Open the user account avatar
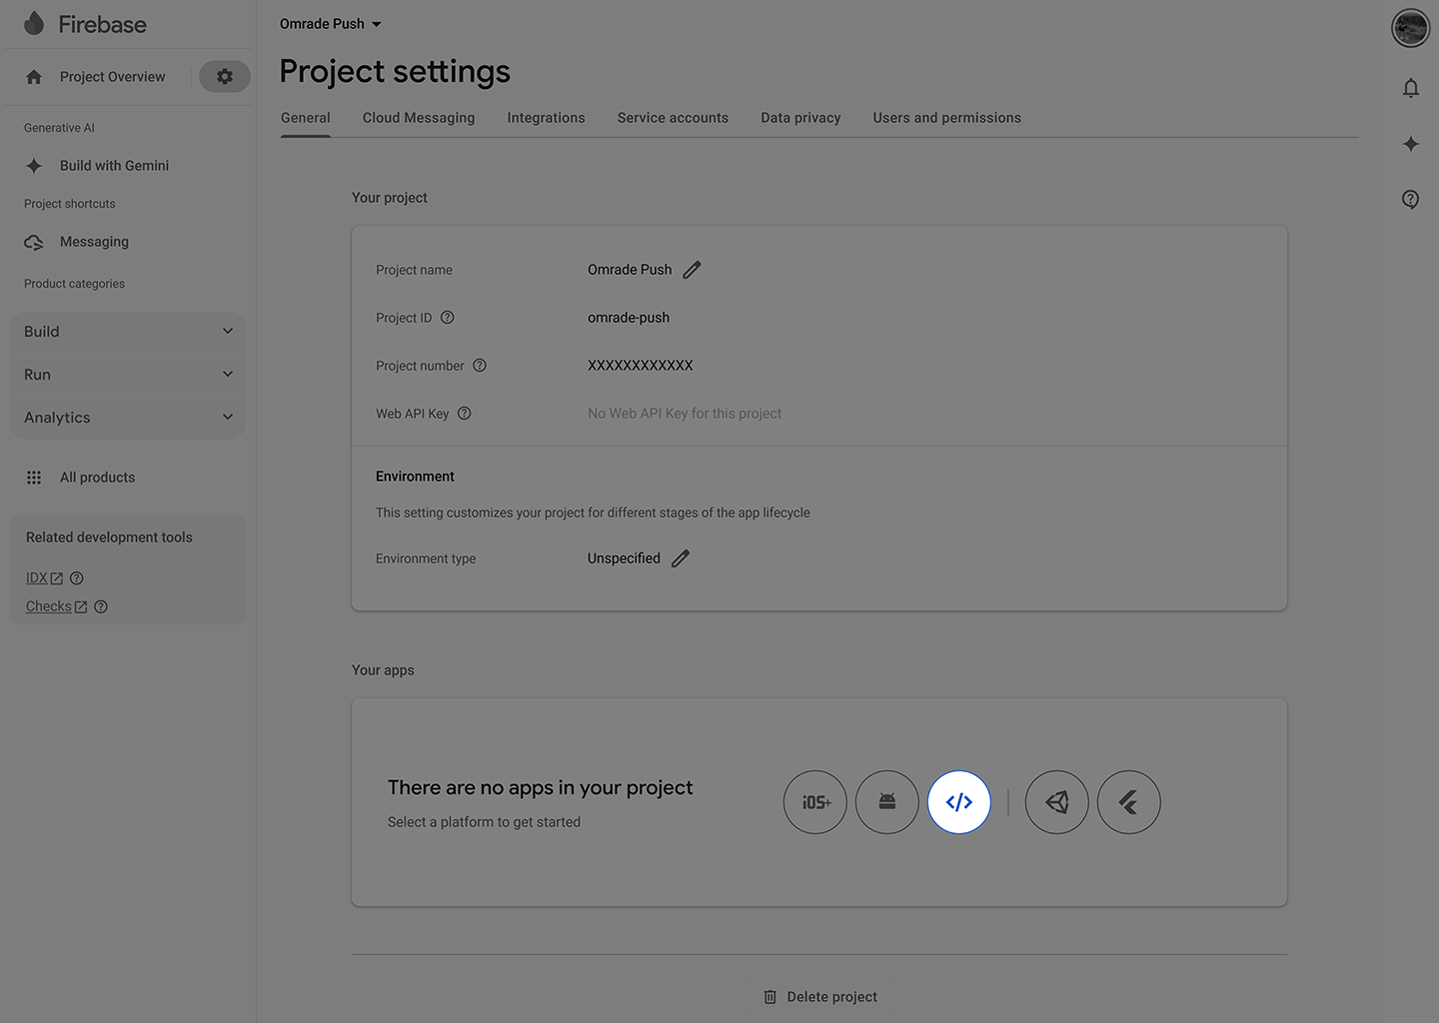1439x1023 pixels. tap(1410, 28)
